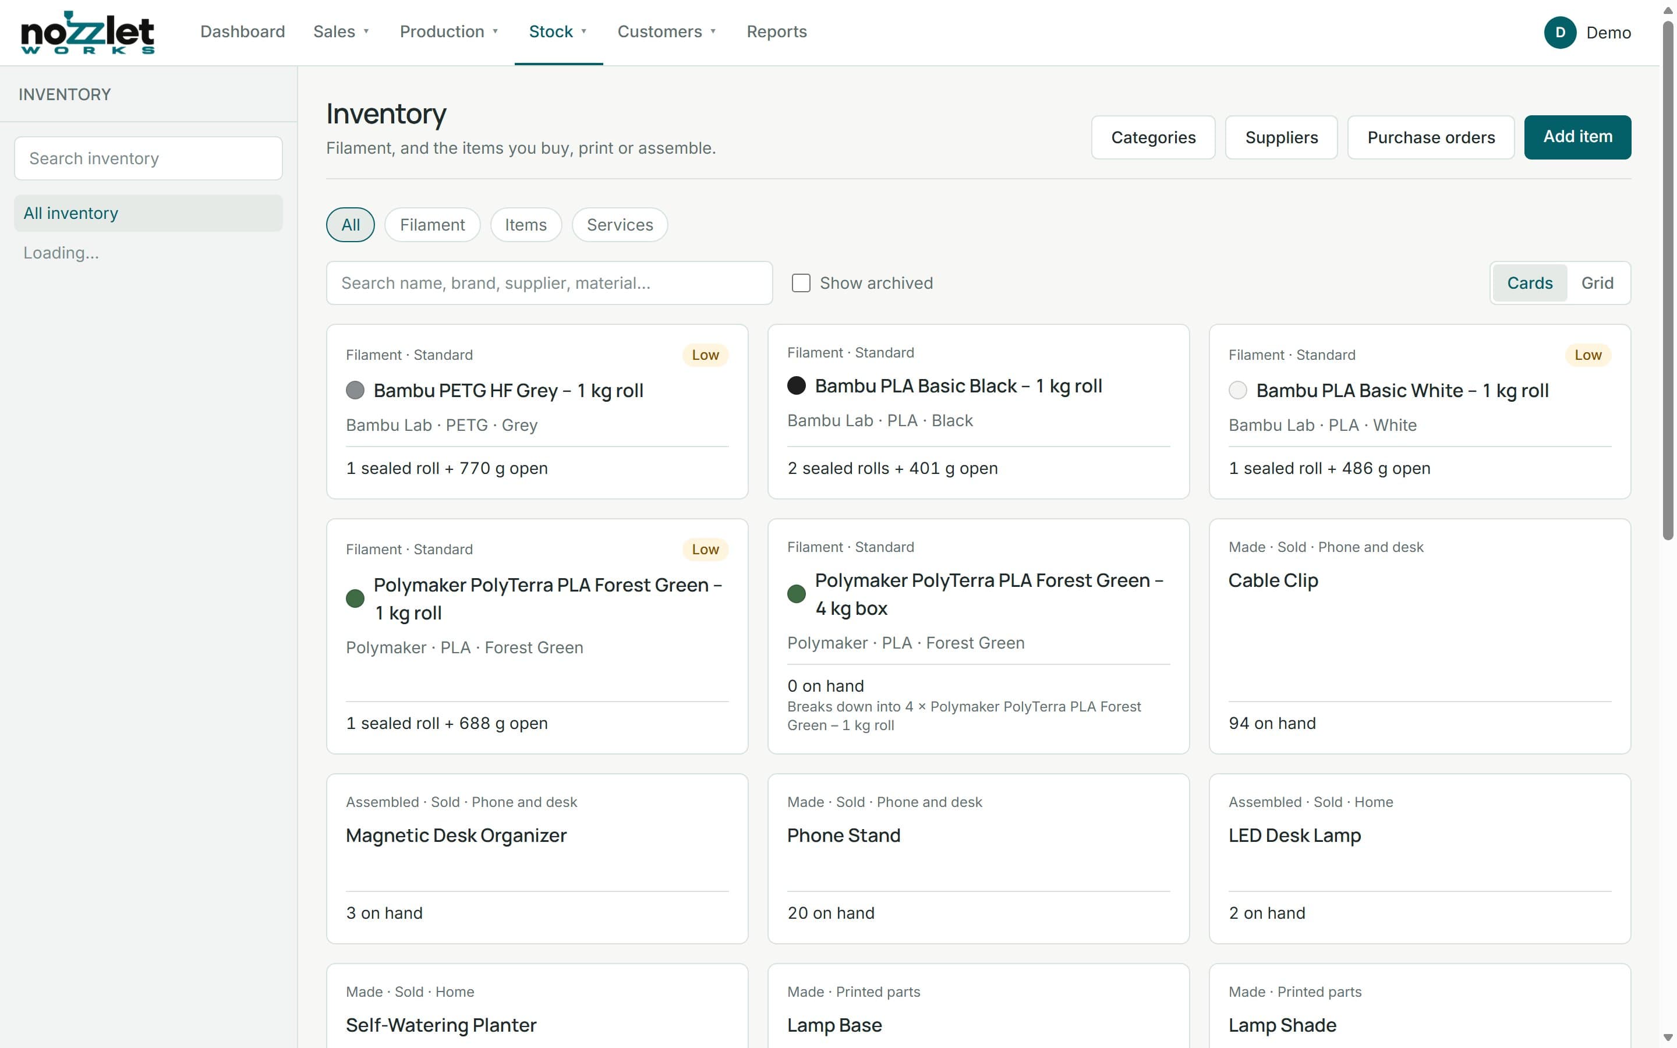Open the Demo user avatar

coord(1560,33)
